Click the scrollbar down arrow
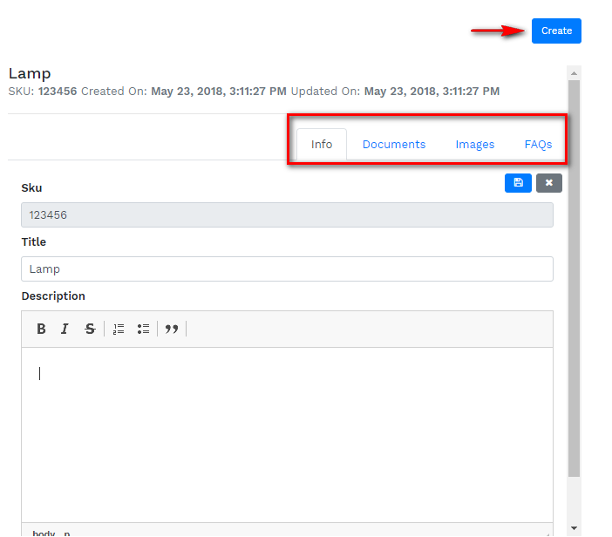 pos(574,528)
